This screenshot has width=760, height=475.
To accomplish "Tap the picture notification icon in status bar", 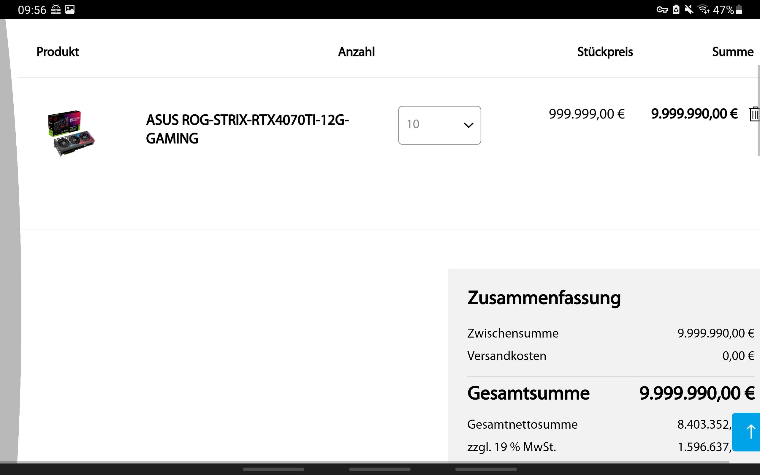I will pos(70,10).
